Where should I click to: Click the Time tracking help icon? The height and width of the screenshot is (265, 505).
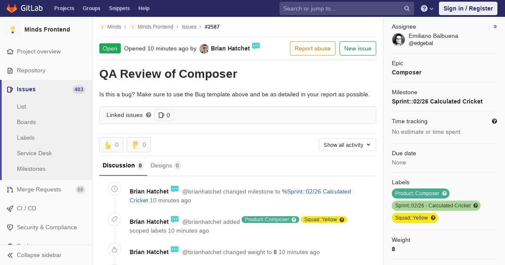494,121
